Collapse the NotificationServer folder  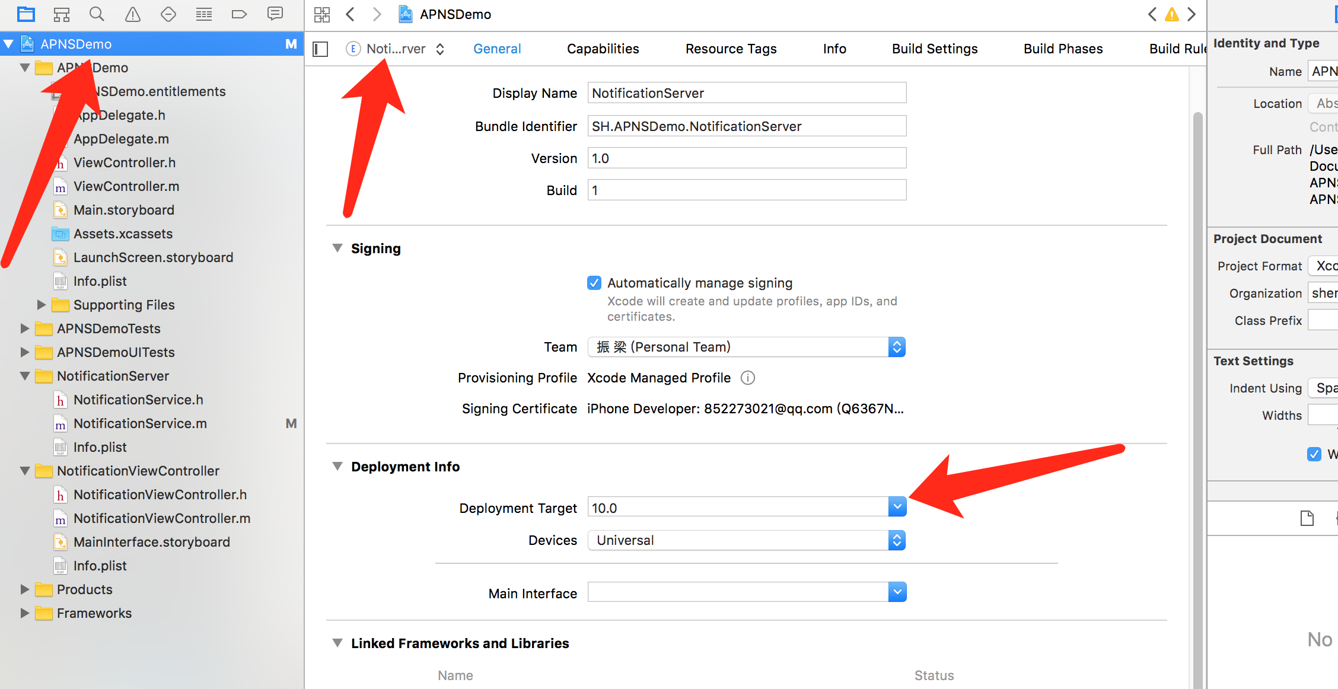pyautogui.click(x=25, y=376)
